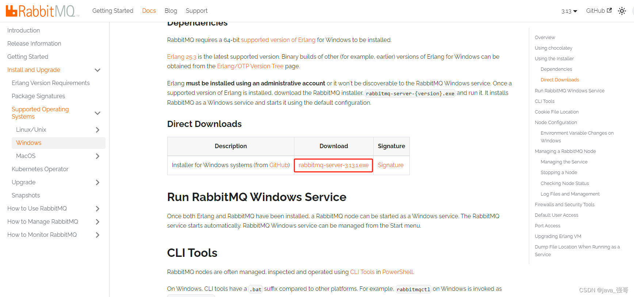Expand the Linux/Unix chevron

tap(98, 130)
